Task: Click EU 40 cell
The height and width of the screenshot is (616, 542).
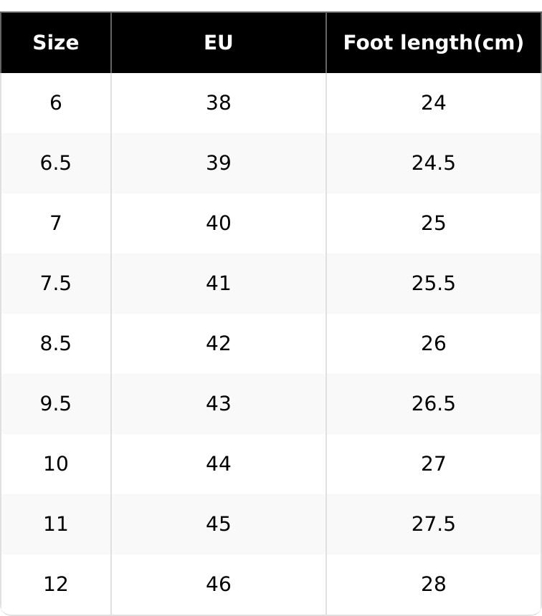Action: point(219,223)
